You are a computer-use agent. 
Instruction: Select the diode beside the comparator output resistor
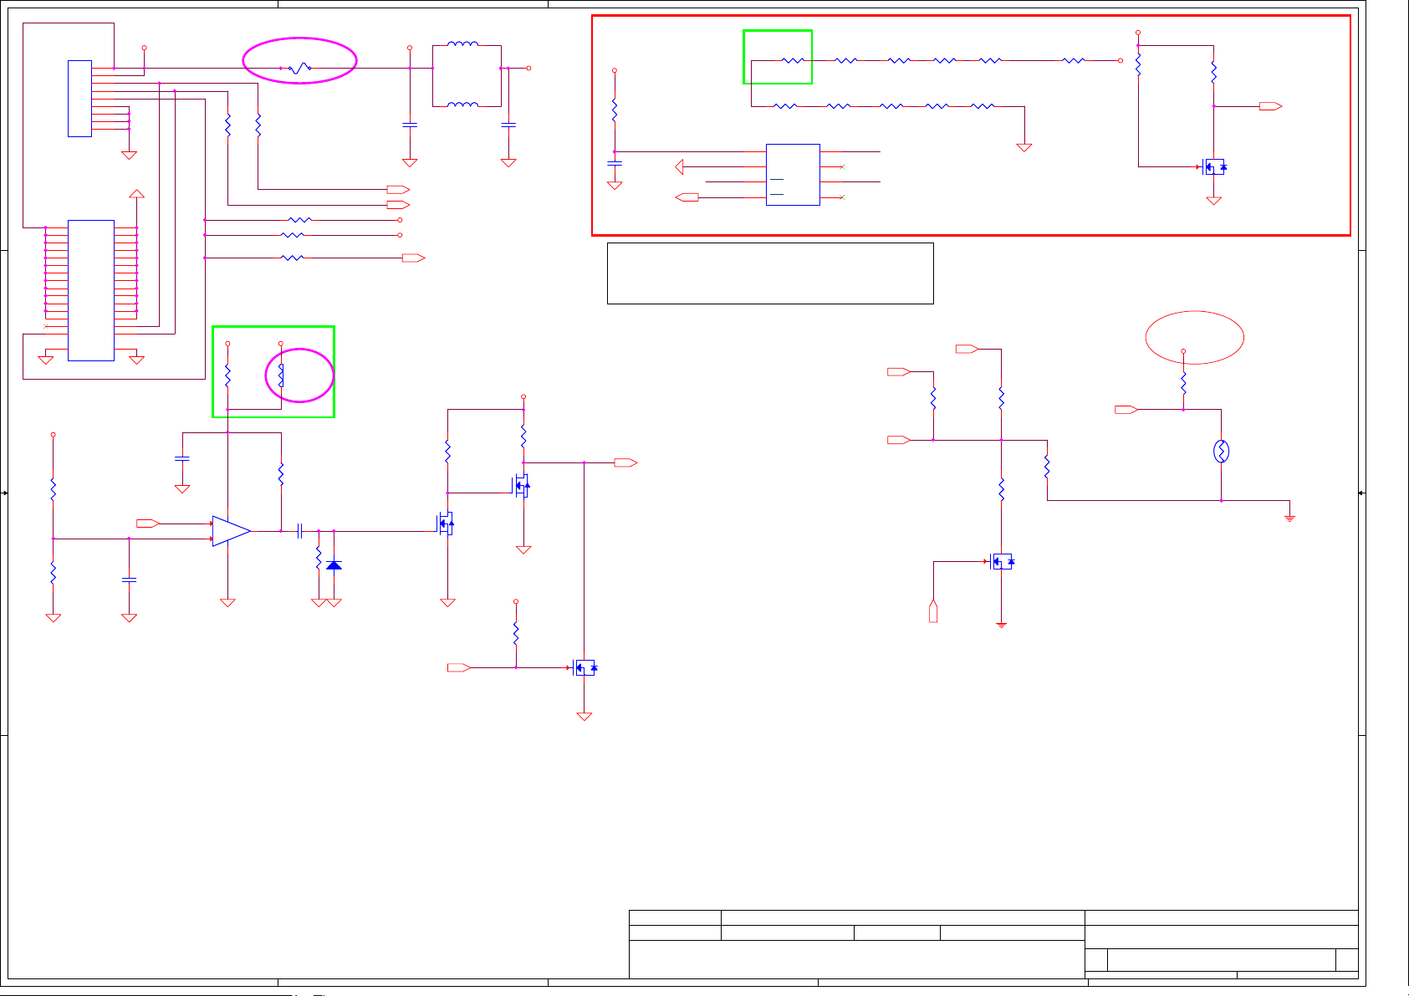(334, 565)
